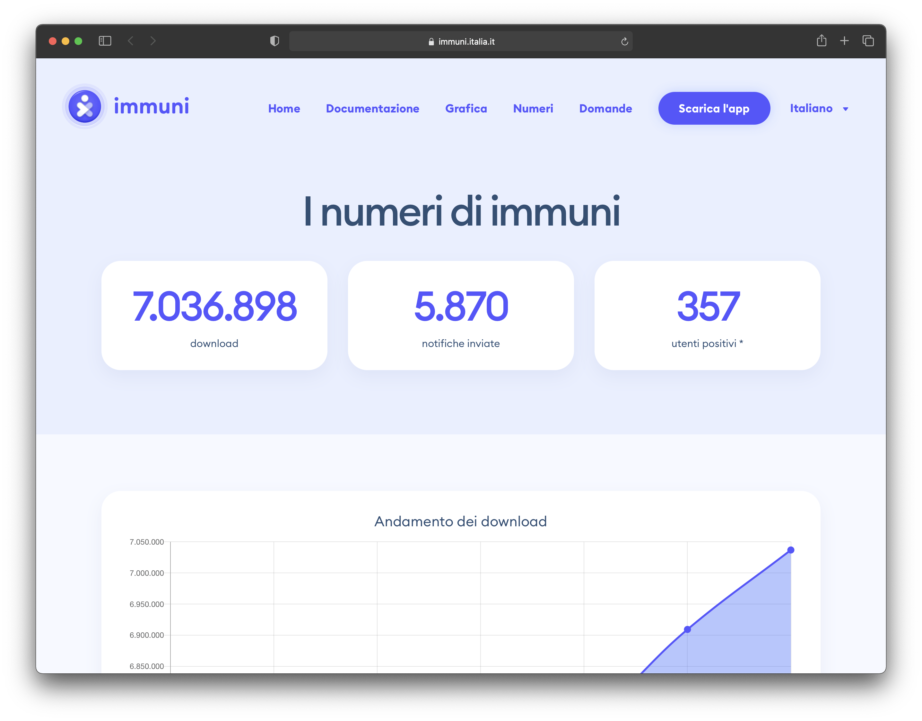This screenshot has width=922, height=721.
Task: Click the immuni wordmark text link
Action: [x=152, y=106]
